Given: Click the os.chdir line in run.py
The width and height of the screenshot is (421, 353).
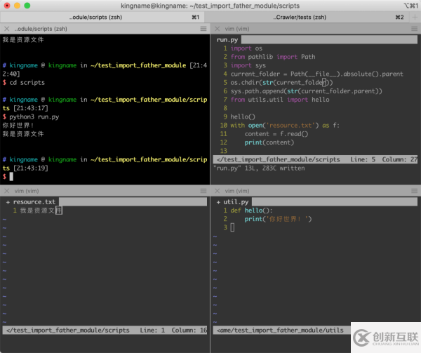Looking at the screenshot, I should pos(281,83).
